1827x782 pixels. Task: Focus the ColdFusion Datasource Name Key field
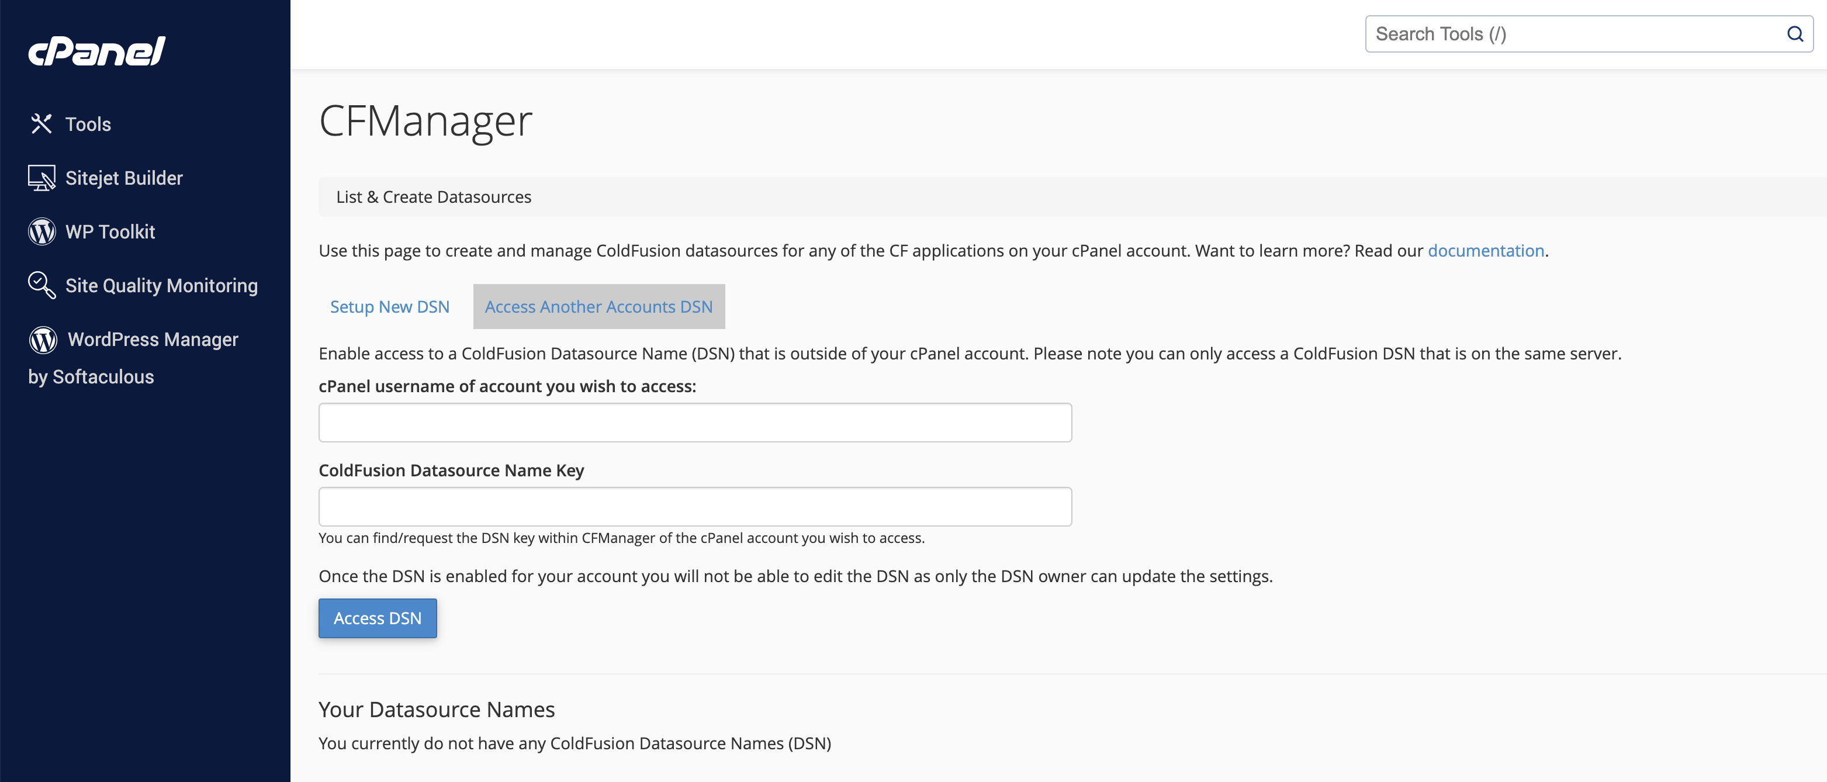(x=694, y=506)
